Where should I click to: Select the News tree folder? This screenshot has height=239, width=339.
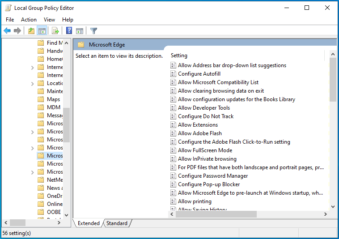[x=50, y=188]
